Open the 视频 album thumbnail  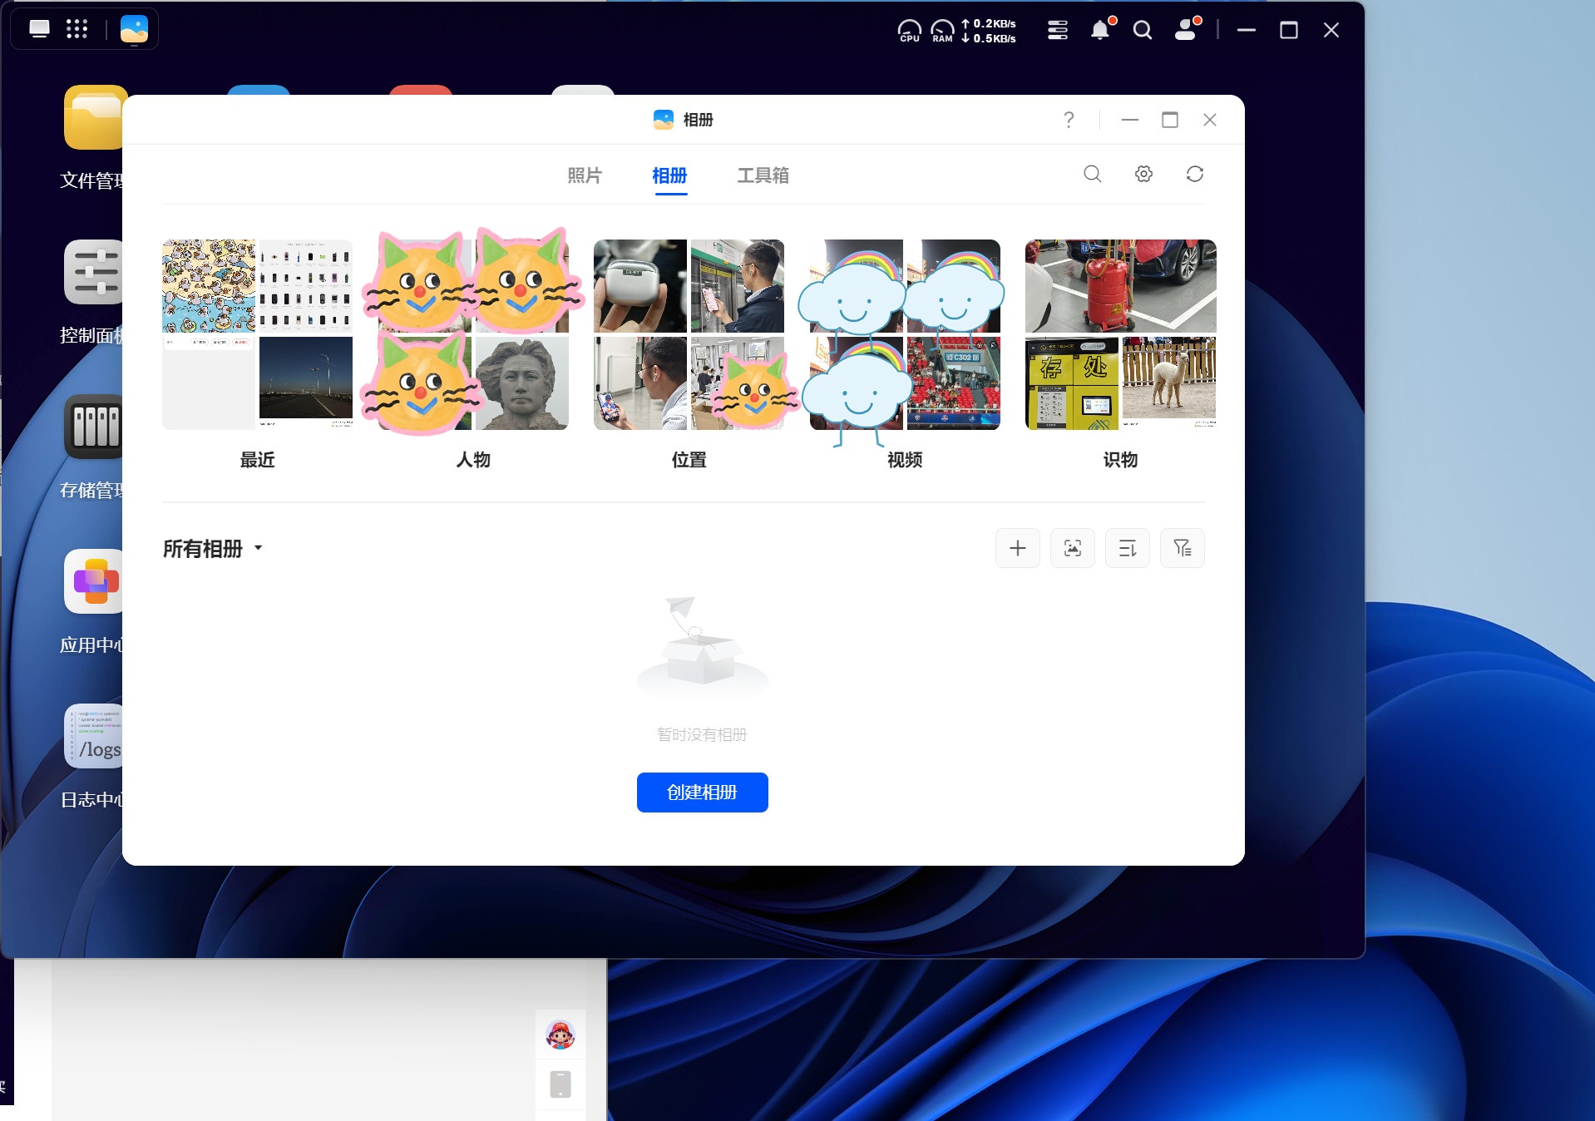[905, 334]
